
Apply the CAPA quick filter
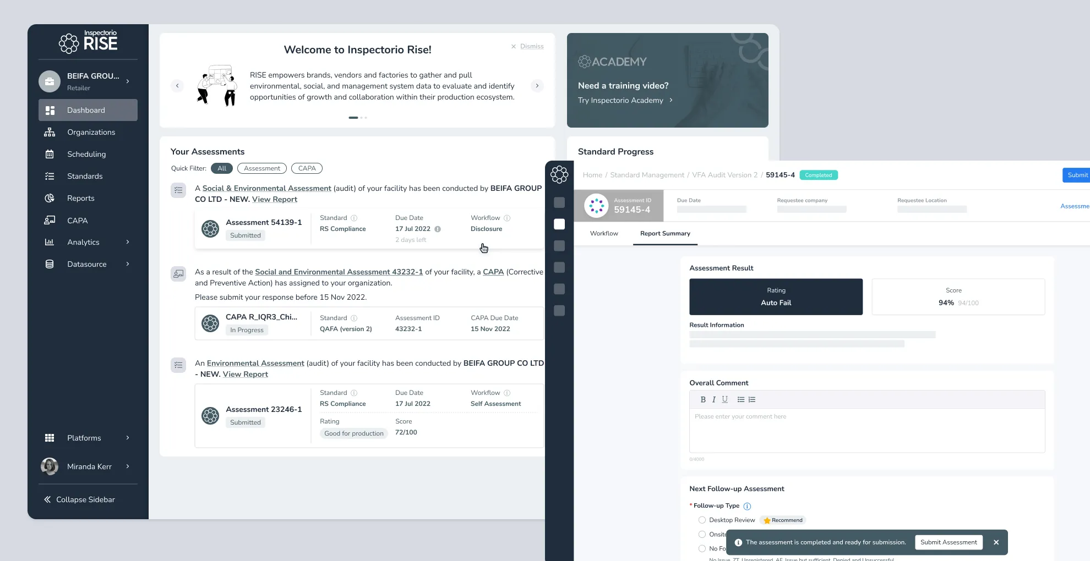[x=307, y=168]
